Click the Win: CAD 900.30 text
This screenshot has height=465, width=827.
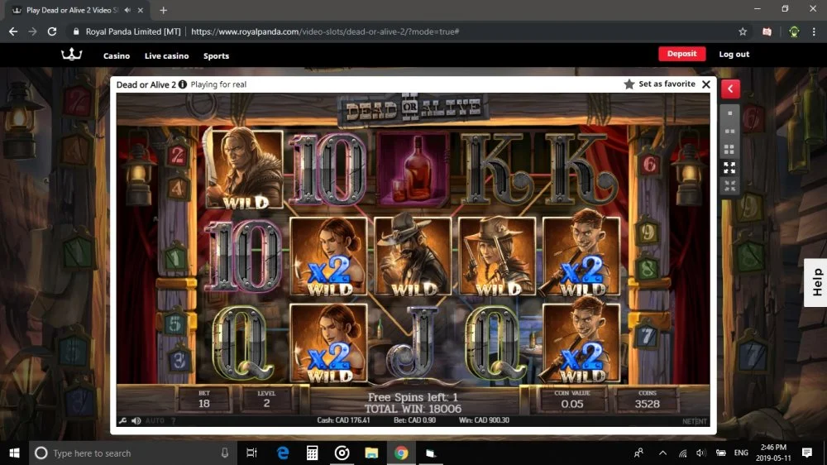tap(484, 420)
